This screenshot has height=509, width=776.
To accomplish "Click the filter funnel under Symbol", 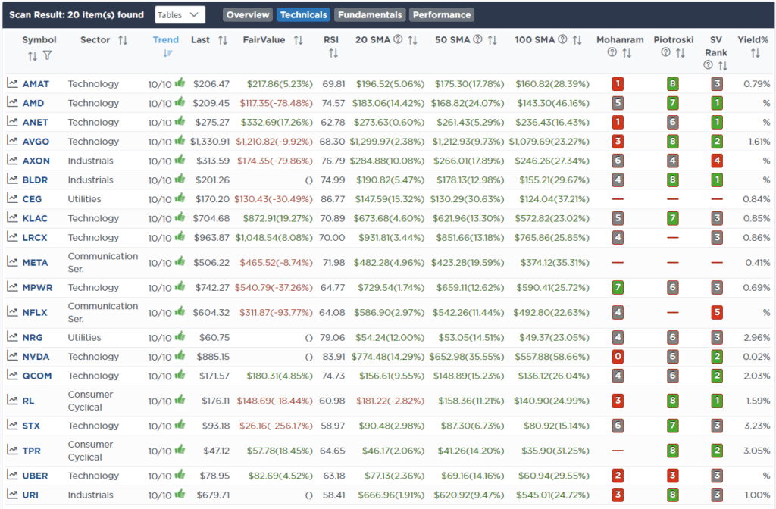I will click(47, 55).
